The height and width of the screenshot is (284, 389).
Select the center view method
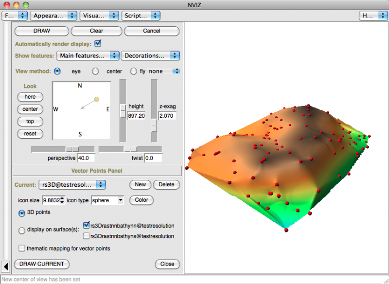click(x=95, y=71)
